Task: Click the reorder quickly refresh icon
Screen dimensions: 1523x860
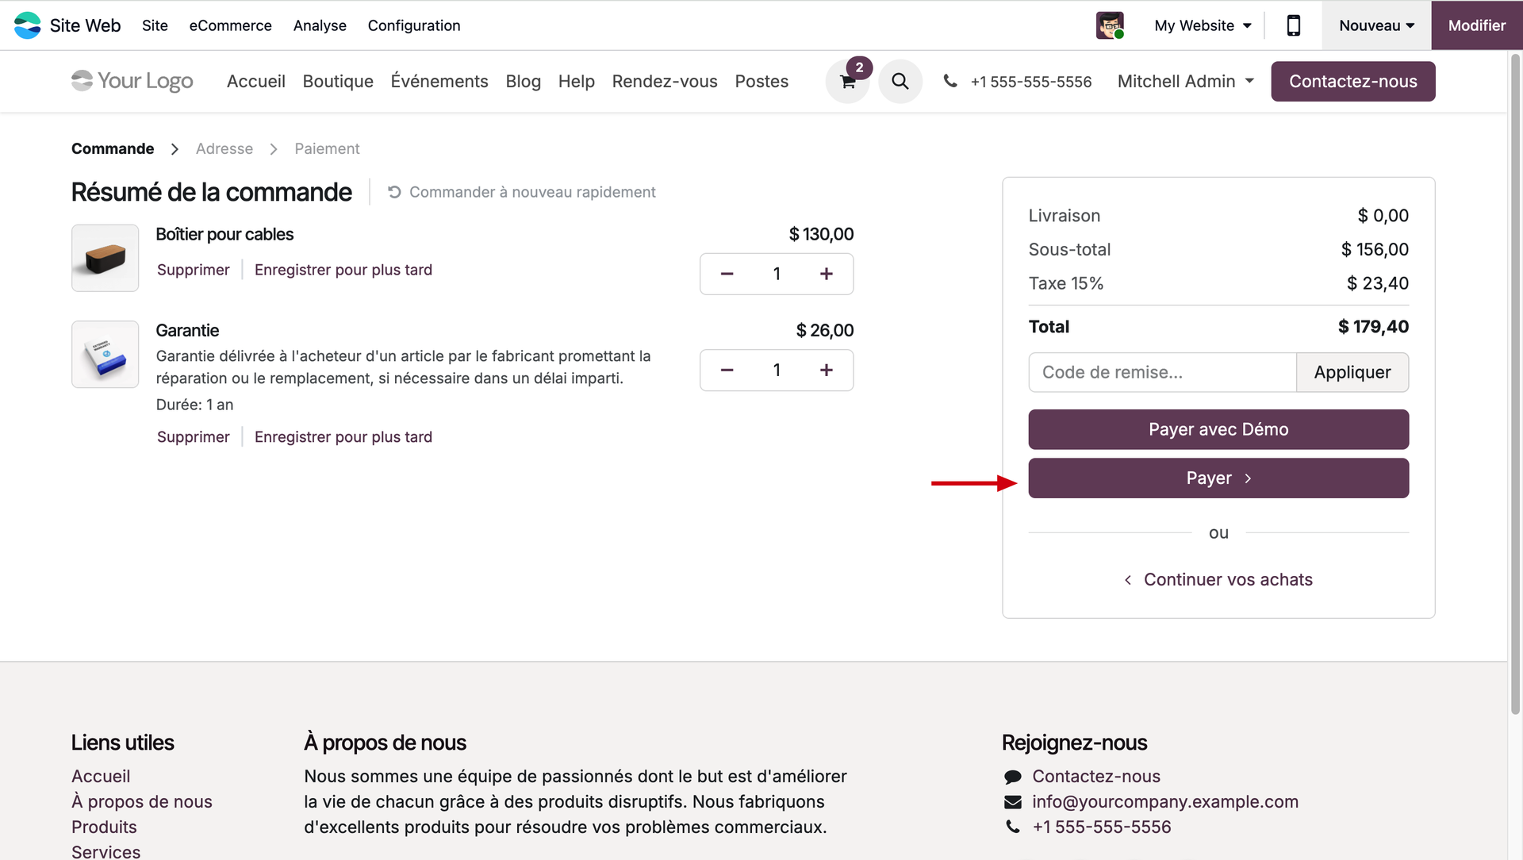Action: pyautogui.click(x=394, y=192)
